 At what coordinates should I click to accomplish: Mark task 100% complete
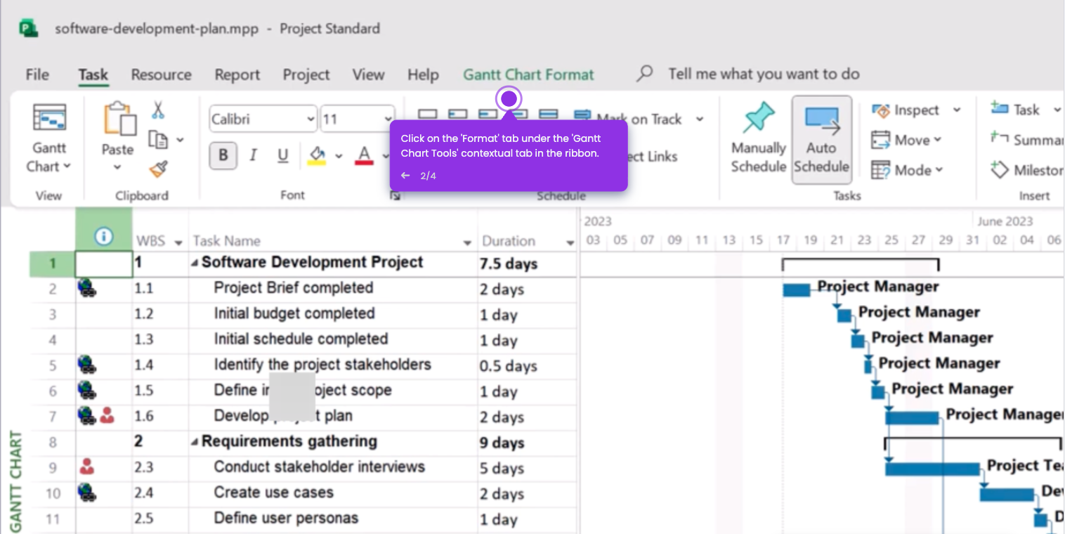point(548,114)
